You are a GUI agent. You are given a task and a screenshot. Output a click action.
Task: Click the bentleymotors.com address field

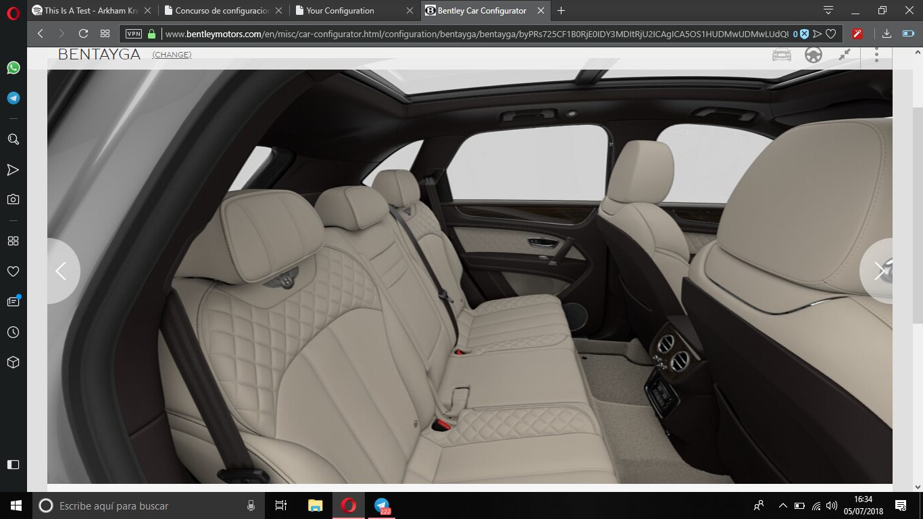tap(476, 34)
